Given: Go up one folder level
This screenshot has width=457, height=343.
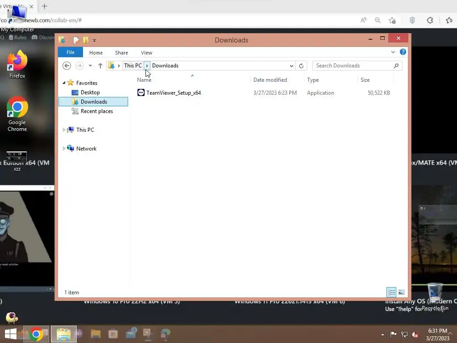Looking at the screenshot, I should [100, 66].
